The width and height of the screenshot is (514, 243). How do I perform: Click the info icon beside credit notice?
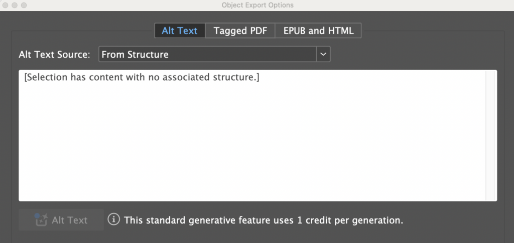pos(114,219)
